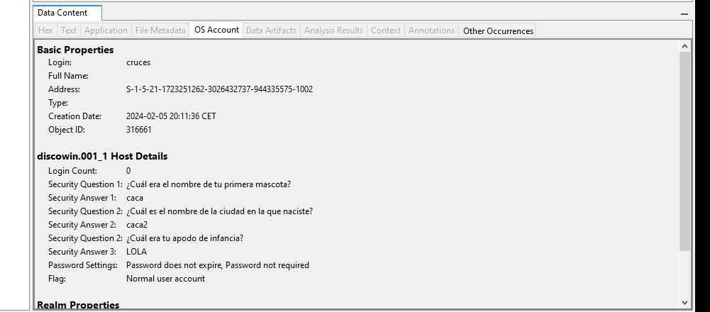Open the Other Occurrences tab
Screen dimensions: 710x312
(x=498, y=30)
